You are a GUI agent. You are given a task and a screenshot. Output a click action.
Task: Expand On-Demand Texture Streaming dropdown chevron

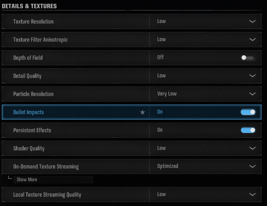tap(252, 166)
